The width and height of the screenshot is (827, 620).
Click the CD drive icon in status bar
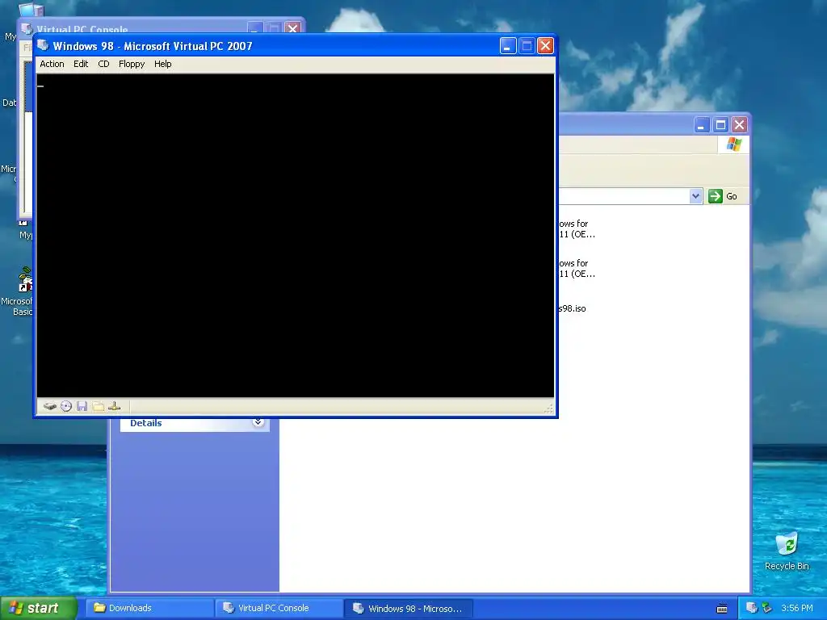[x=66, y=407]
